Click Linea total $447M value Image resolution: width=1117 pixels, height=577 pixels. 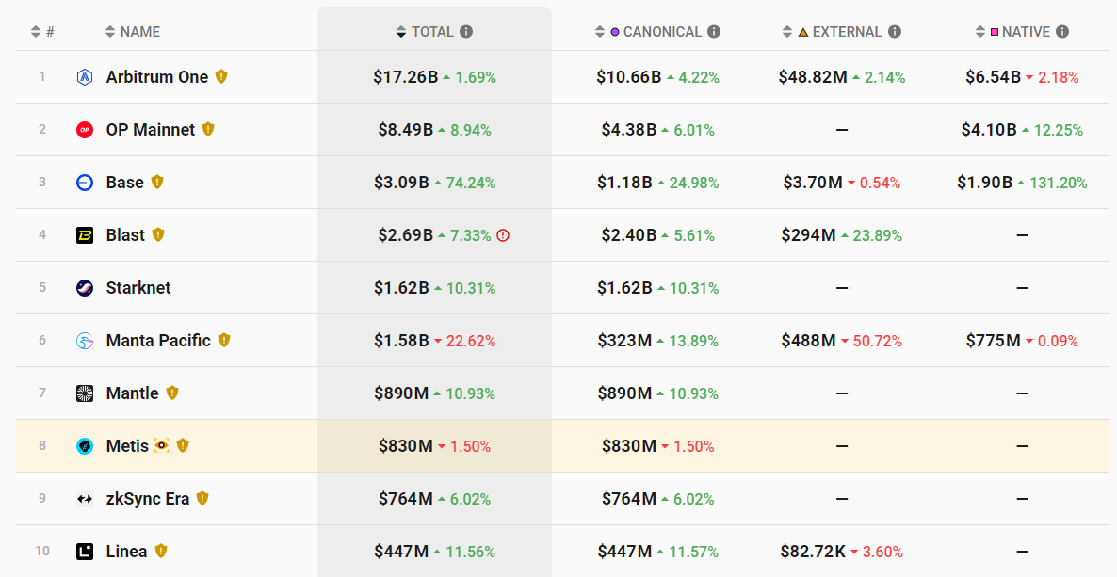click(401, 552)
